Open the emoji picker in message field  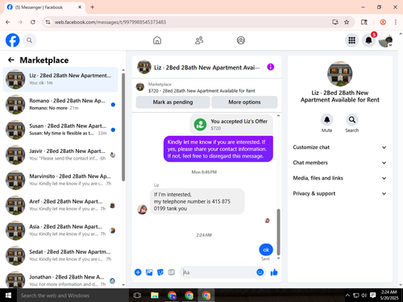[x=260, y=272]
